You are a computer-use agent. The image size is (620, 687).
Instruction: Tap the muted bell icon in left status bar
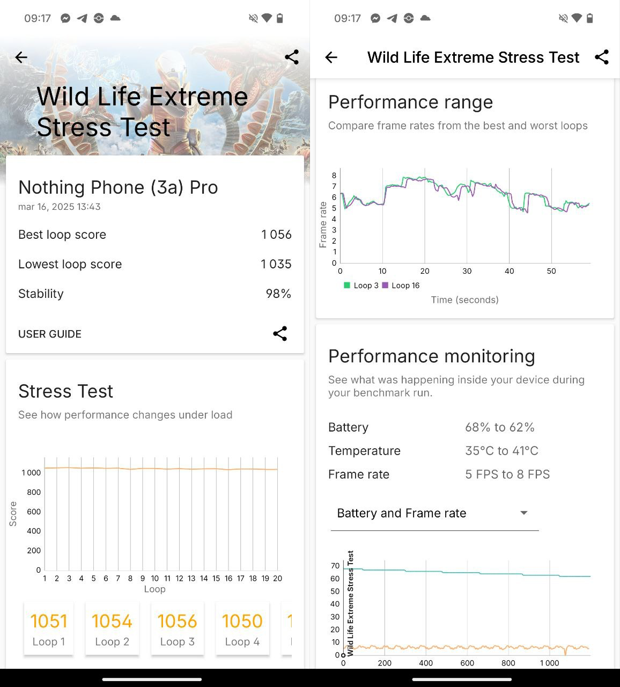(253, 18)
